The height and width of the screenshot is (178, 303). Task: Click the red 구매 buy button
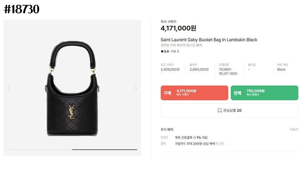click(194, 93)
